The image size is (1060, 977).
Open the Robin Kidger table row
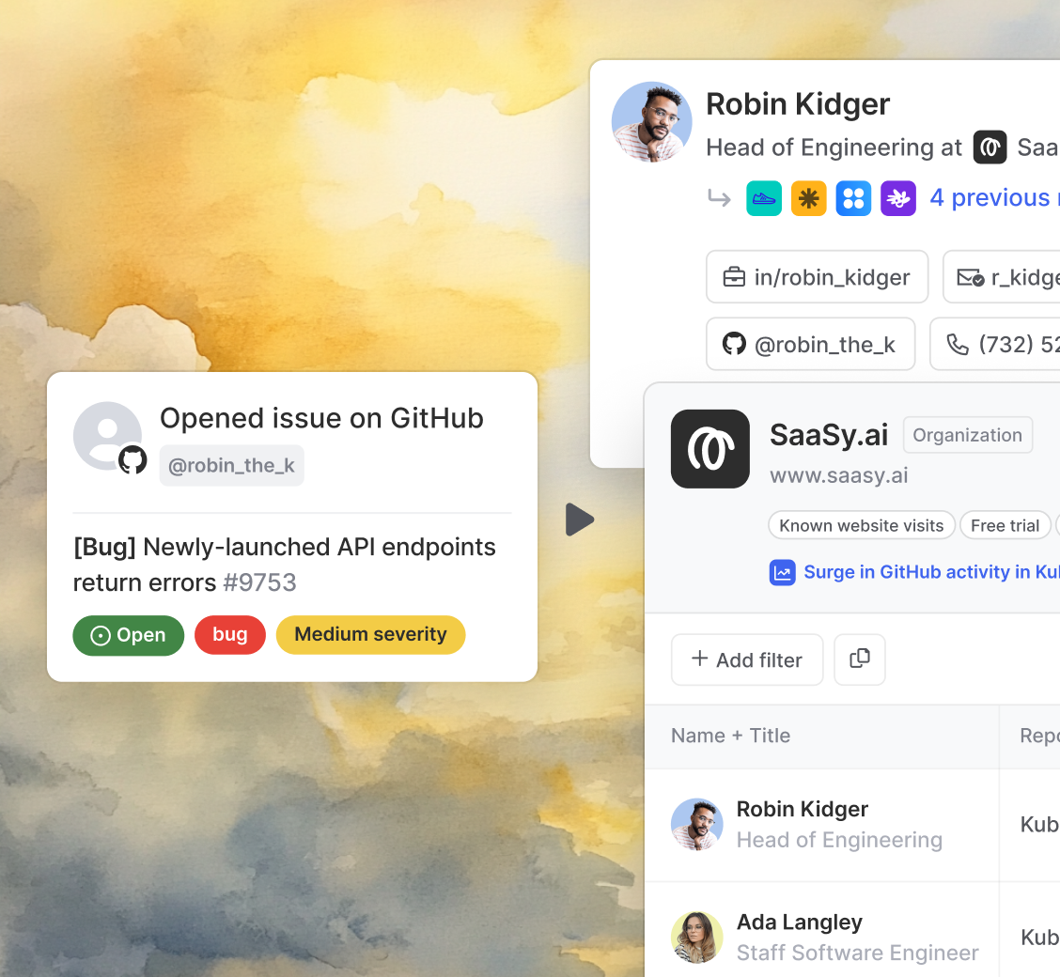[851, 824]
